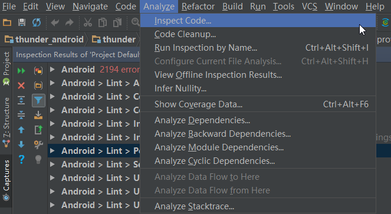The width and height of the screenshot is (391, 214).
Task: Click the Collapse All icon in inspection panel
Action: [x=21, y=115]
